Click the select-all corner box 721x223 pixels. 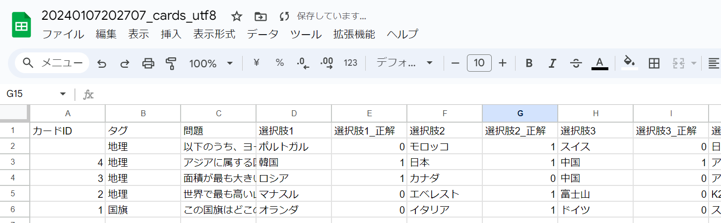click(14, 113)
